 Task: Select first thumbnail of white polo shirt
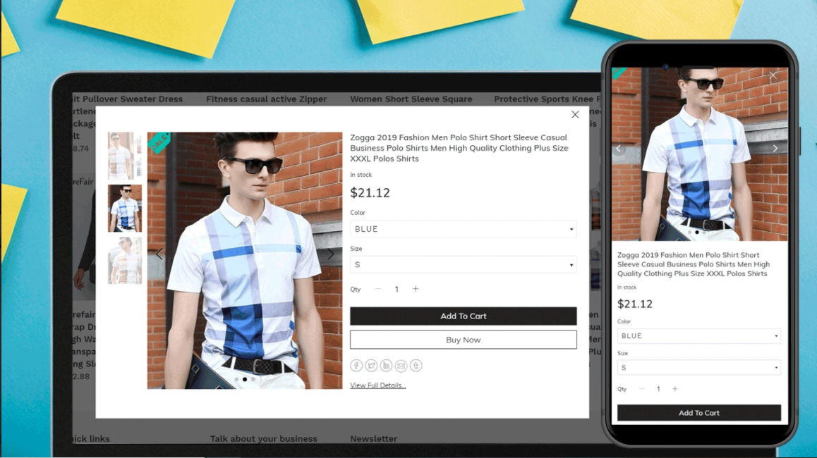125,156
